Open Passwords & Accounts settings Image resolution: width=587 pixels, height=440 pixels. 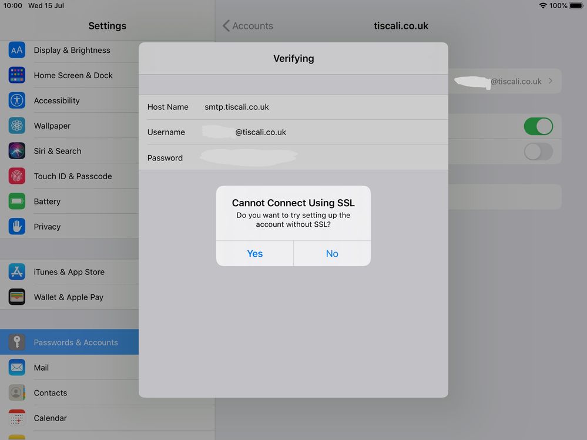(75, 342)
